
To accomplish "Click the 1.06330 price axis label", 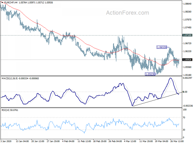I will [x=187, y=51].
